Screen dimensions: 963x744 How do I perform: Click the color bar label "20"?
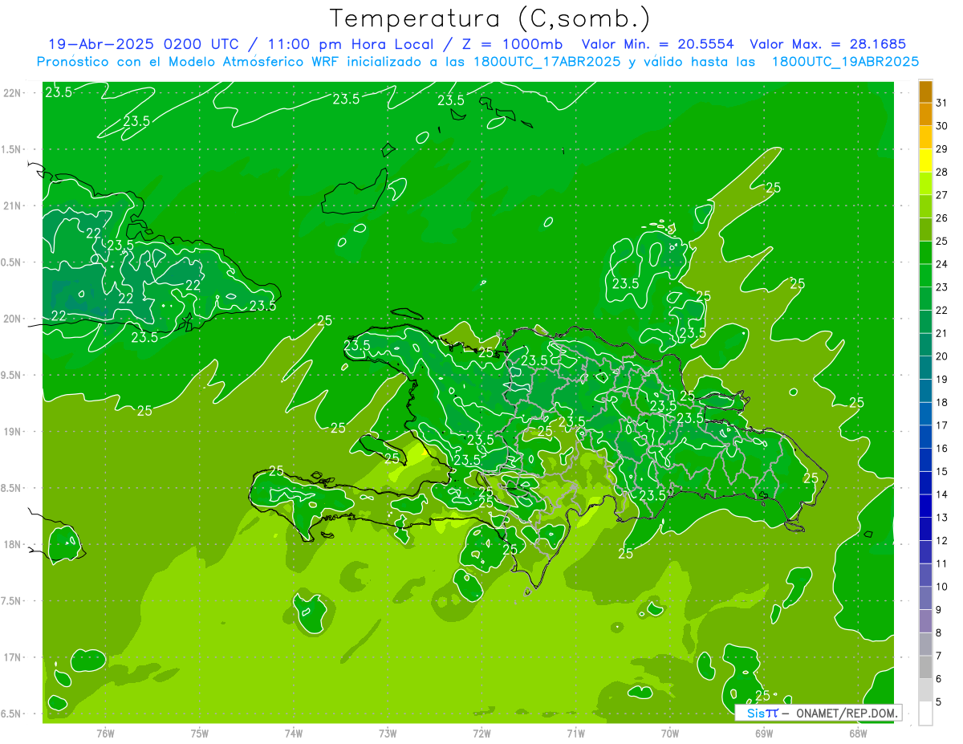pyautogui.click(x=942, y=356)
